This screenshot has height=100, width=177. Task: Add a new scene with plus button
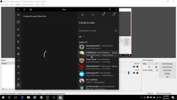(x=3, y=89)
